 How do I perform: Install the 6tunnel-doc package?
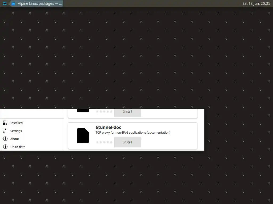(128, 142)
